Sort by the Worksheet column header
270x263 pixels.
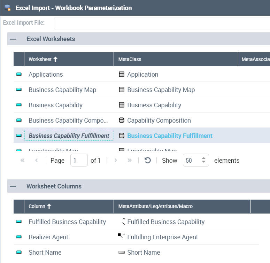[43, 60]
